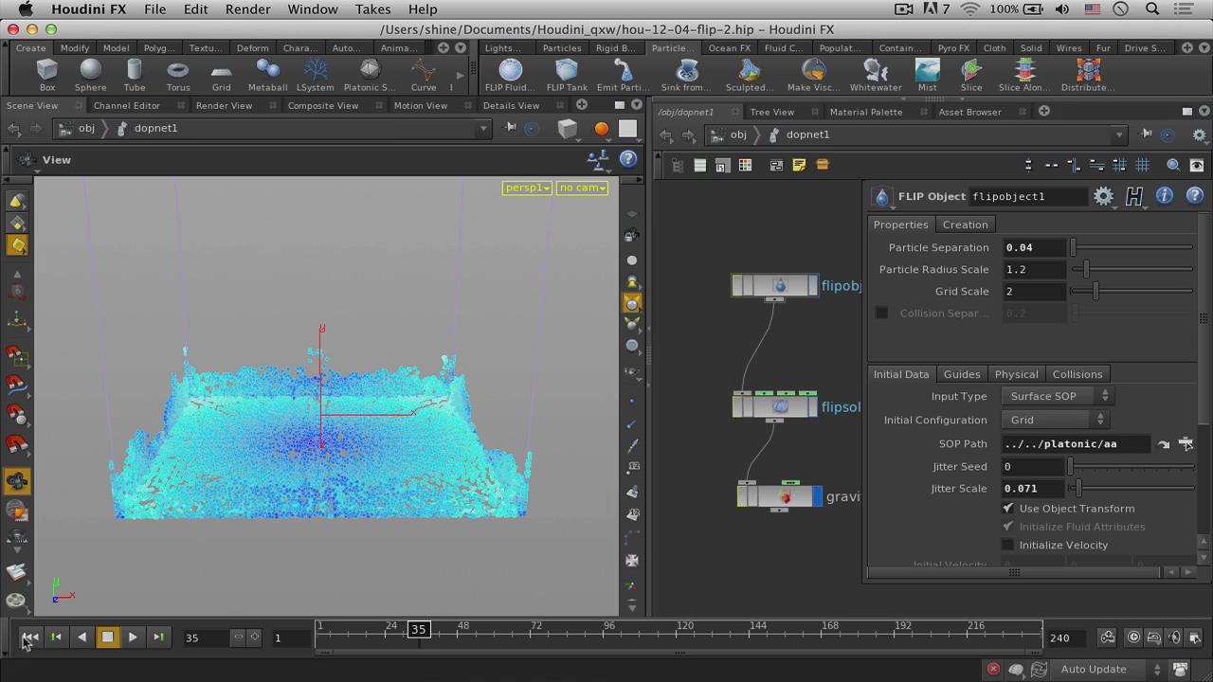
Task: Expand the scene view path dropdown
Action: click(x=483, y=128)
